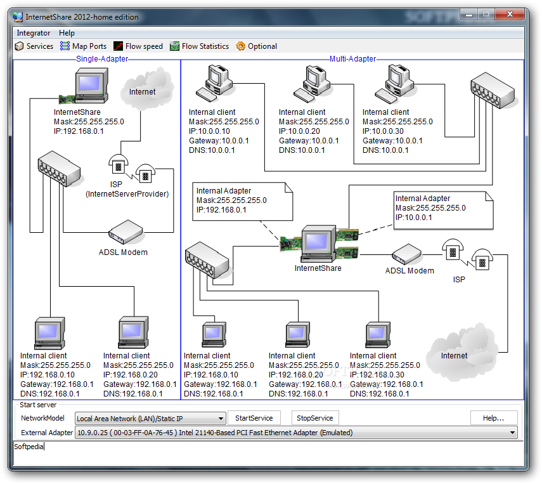The height and width of the screenshot is (484, 542).
Task: Click the top-right network switch in Multi-Adapter
Action: click(x=493, y=91)
